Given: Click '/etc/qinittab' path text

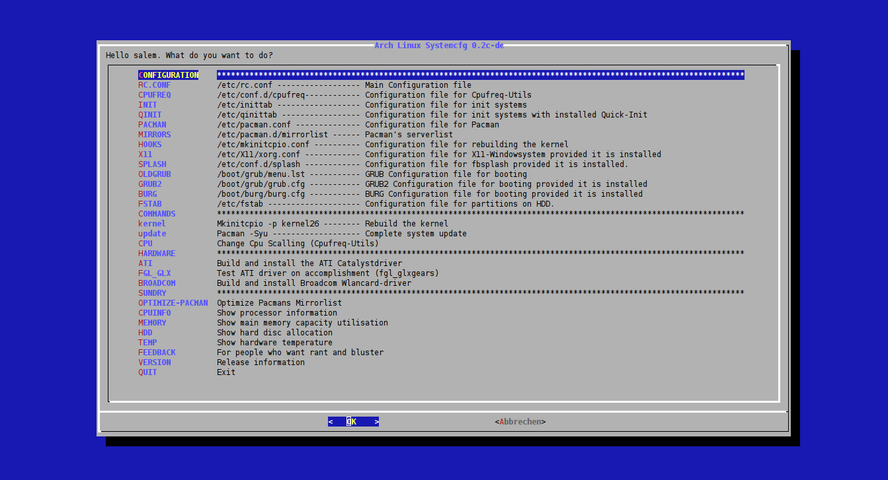Looking at the screenshot, I should point(247,115).
